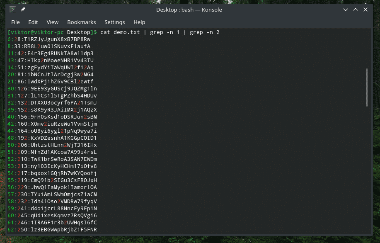The width and height of the screenshot is (380, 243).
Task: Open the File menu
Action: 15,22
